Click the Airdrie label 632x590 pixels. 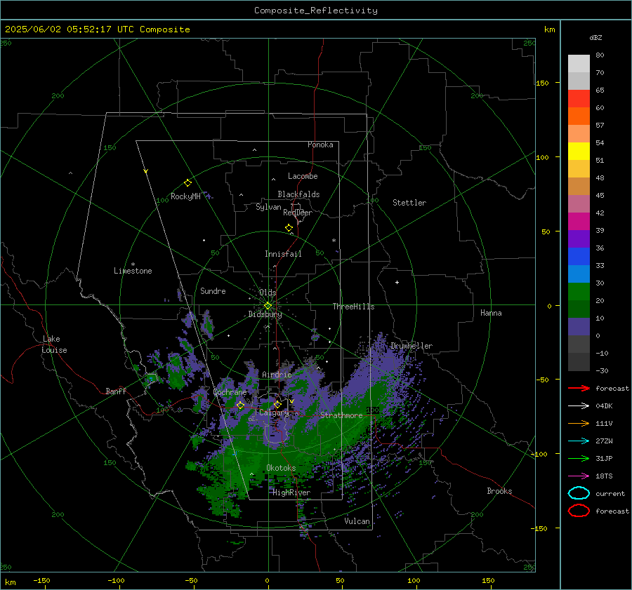[x=277, y=375]
